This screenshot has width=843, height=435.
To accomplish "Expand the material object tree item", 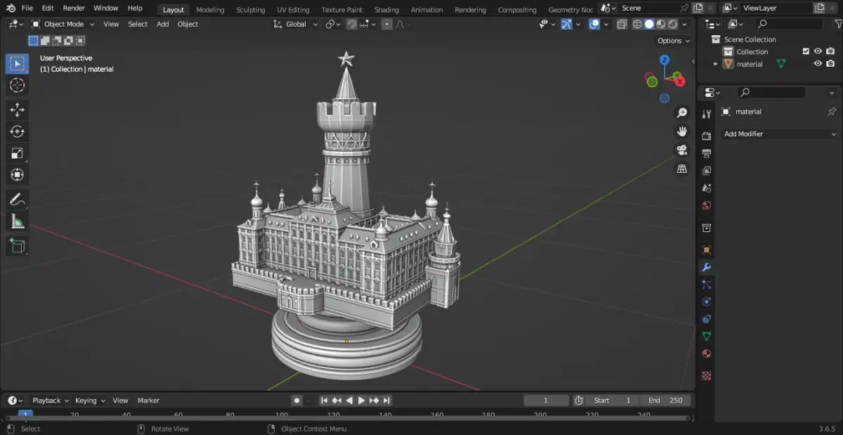I will click(716, 64).
